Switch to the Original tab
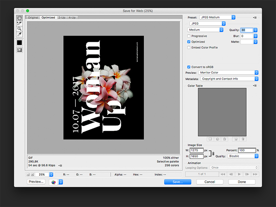276x207 pixels. point(33,17)
